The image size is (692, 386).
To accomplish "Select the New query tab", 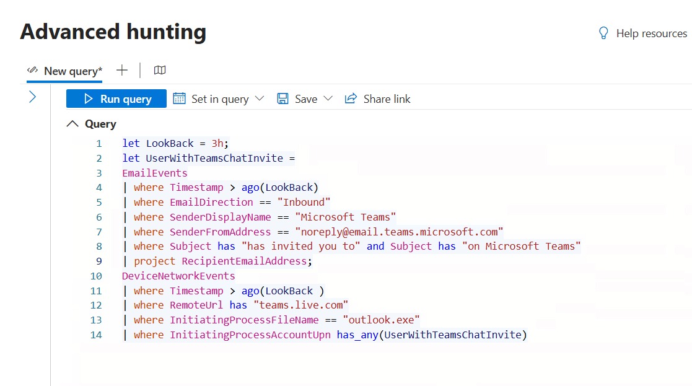I will point(64,71).
